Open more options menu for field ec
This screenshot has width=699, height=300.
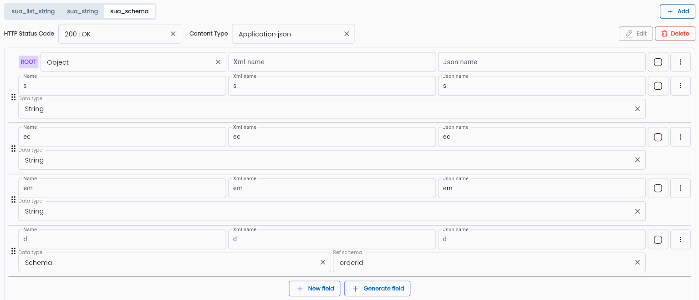tap(680, 137)
